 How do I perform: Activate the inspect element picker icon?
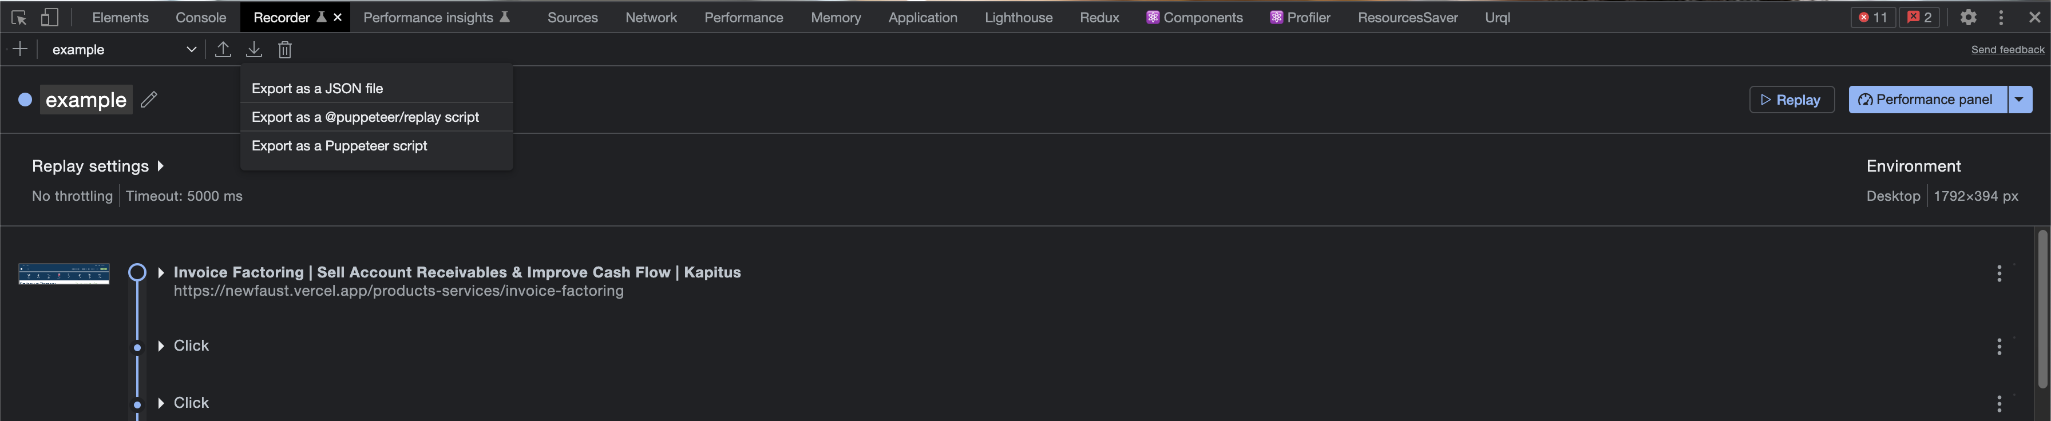coord(19,17)
